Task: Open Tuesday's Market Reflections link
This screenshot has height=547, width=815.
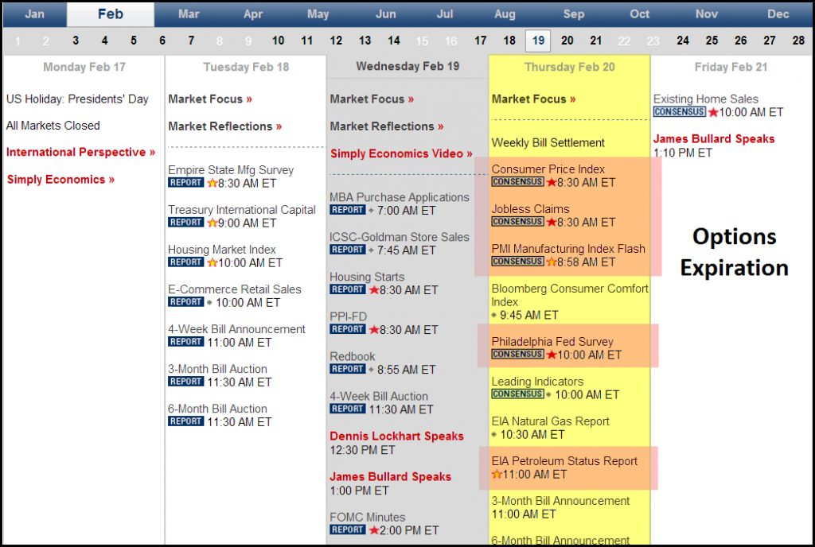Action: click(225, 126)
